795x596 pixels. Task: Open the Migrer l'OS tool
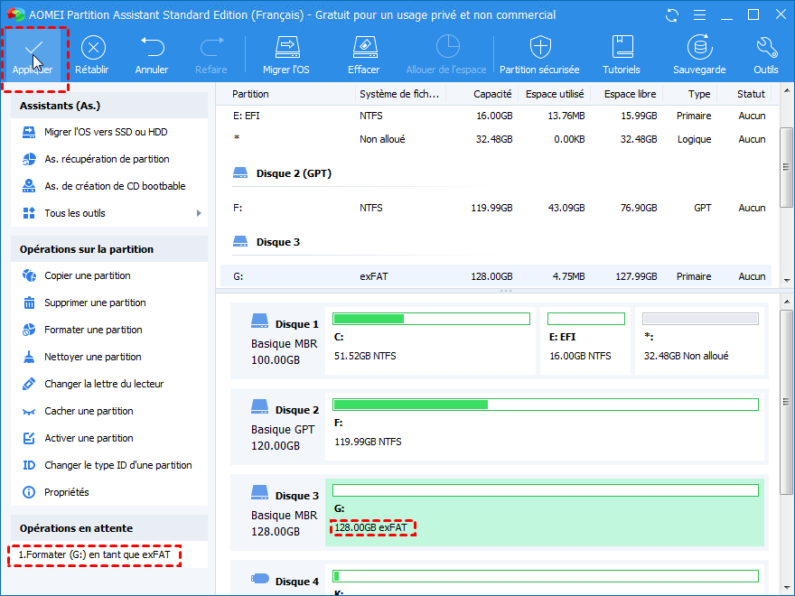click(286, 47)
